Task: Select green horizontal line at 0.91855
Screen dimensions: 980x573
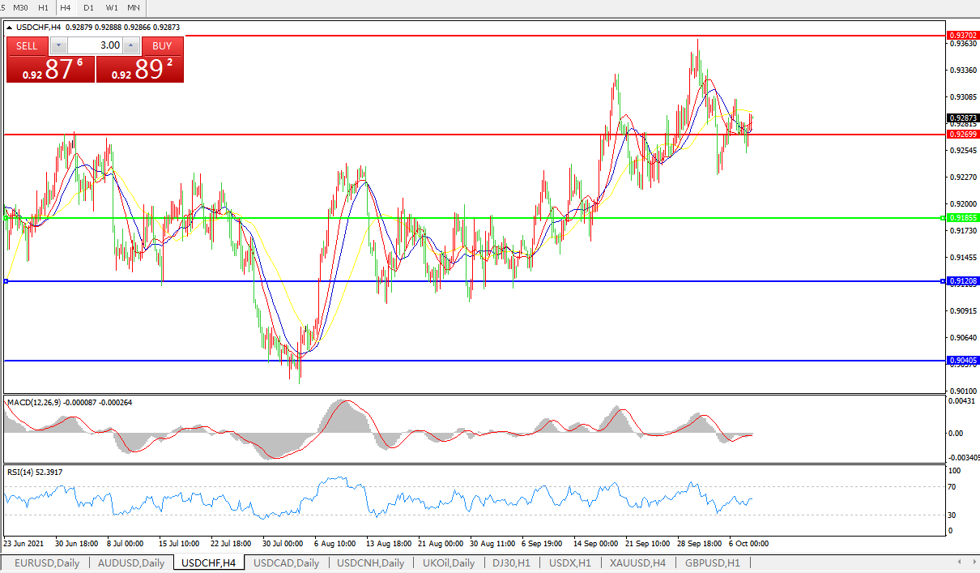Action: [x=486, y=218]
